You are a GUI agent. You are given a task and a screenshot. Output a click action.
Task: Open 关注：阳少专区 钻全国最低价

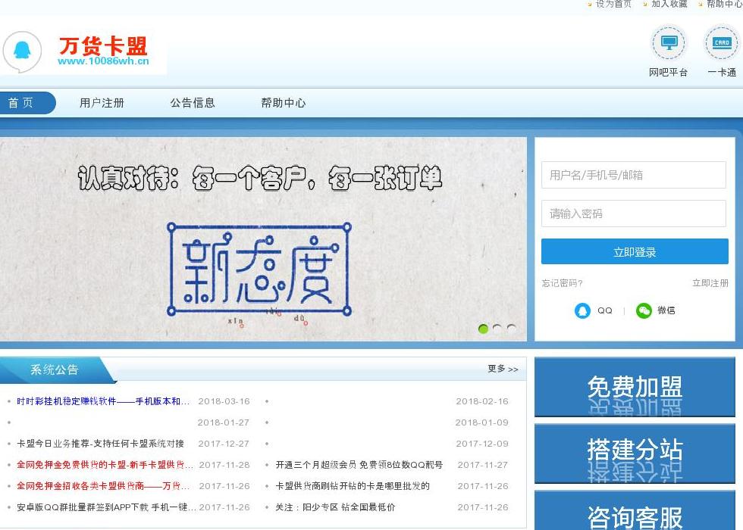click(335, 507)
